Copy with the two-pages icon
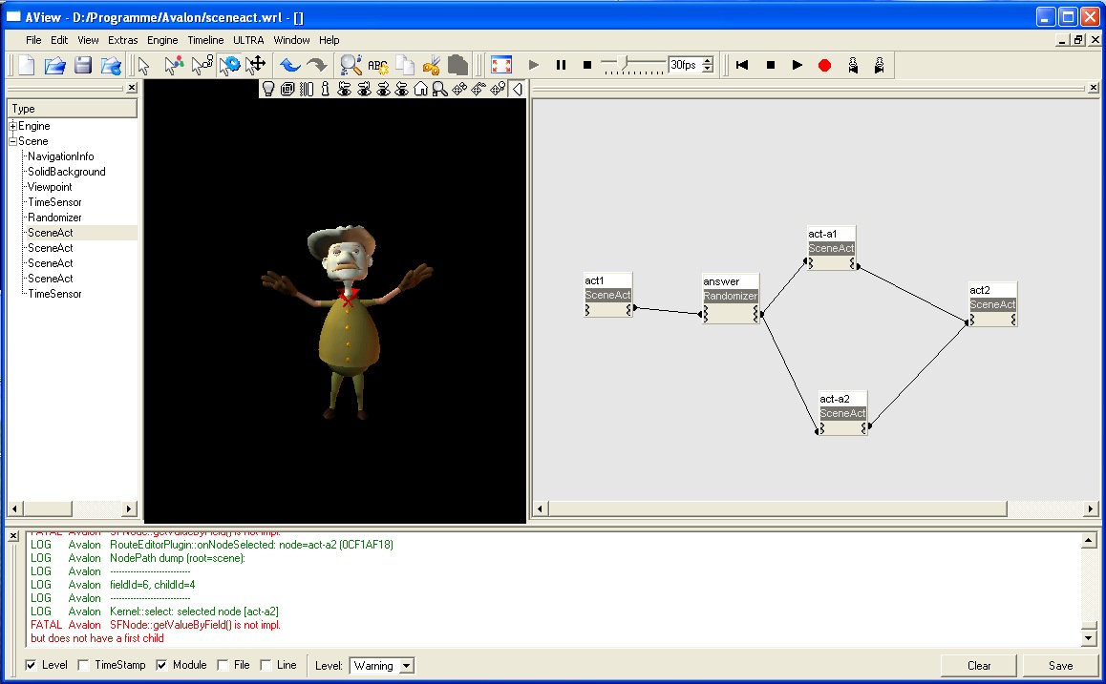Viewport: 1106px width, 684px height. [x=405, y=66]
